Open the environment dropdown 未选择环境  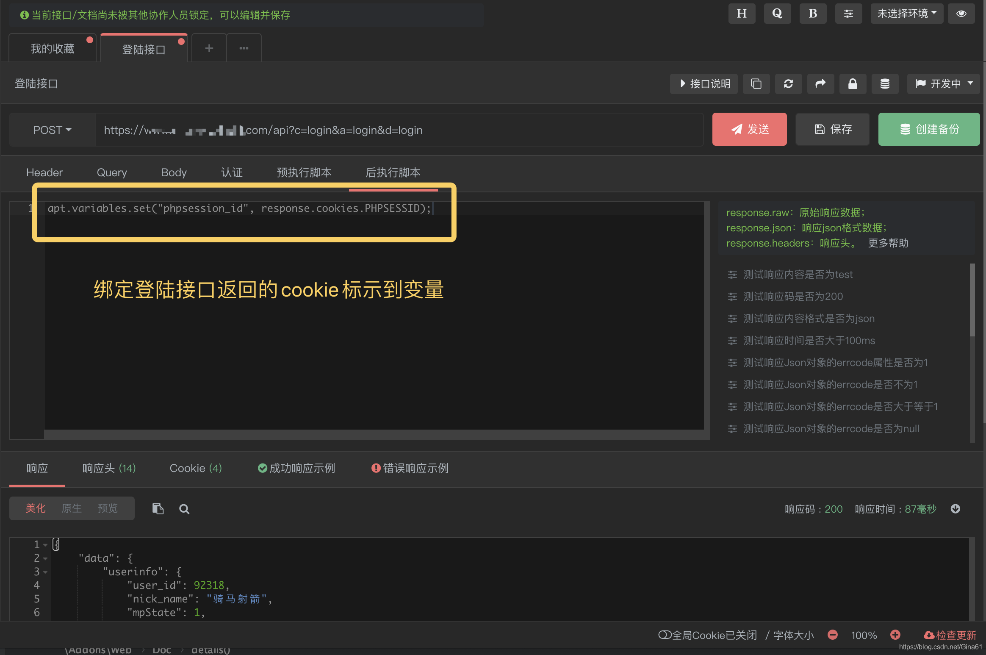[907, 14]
